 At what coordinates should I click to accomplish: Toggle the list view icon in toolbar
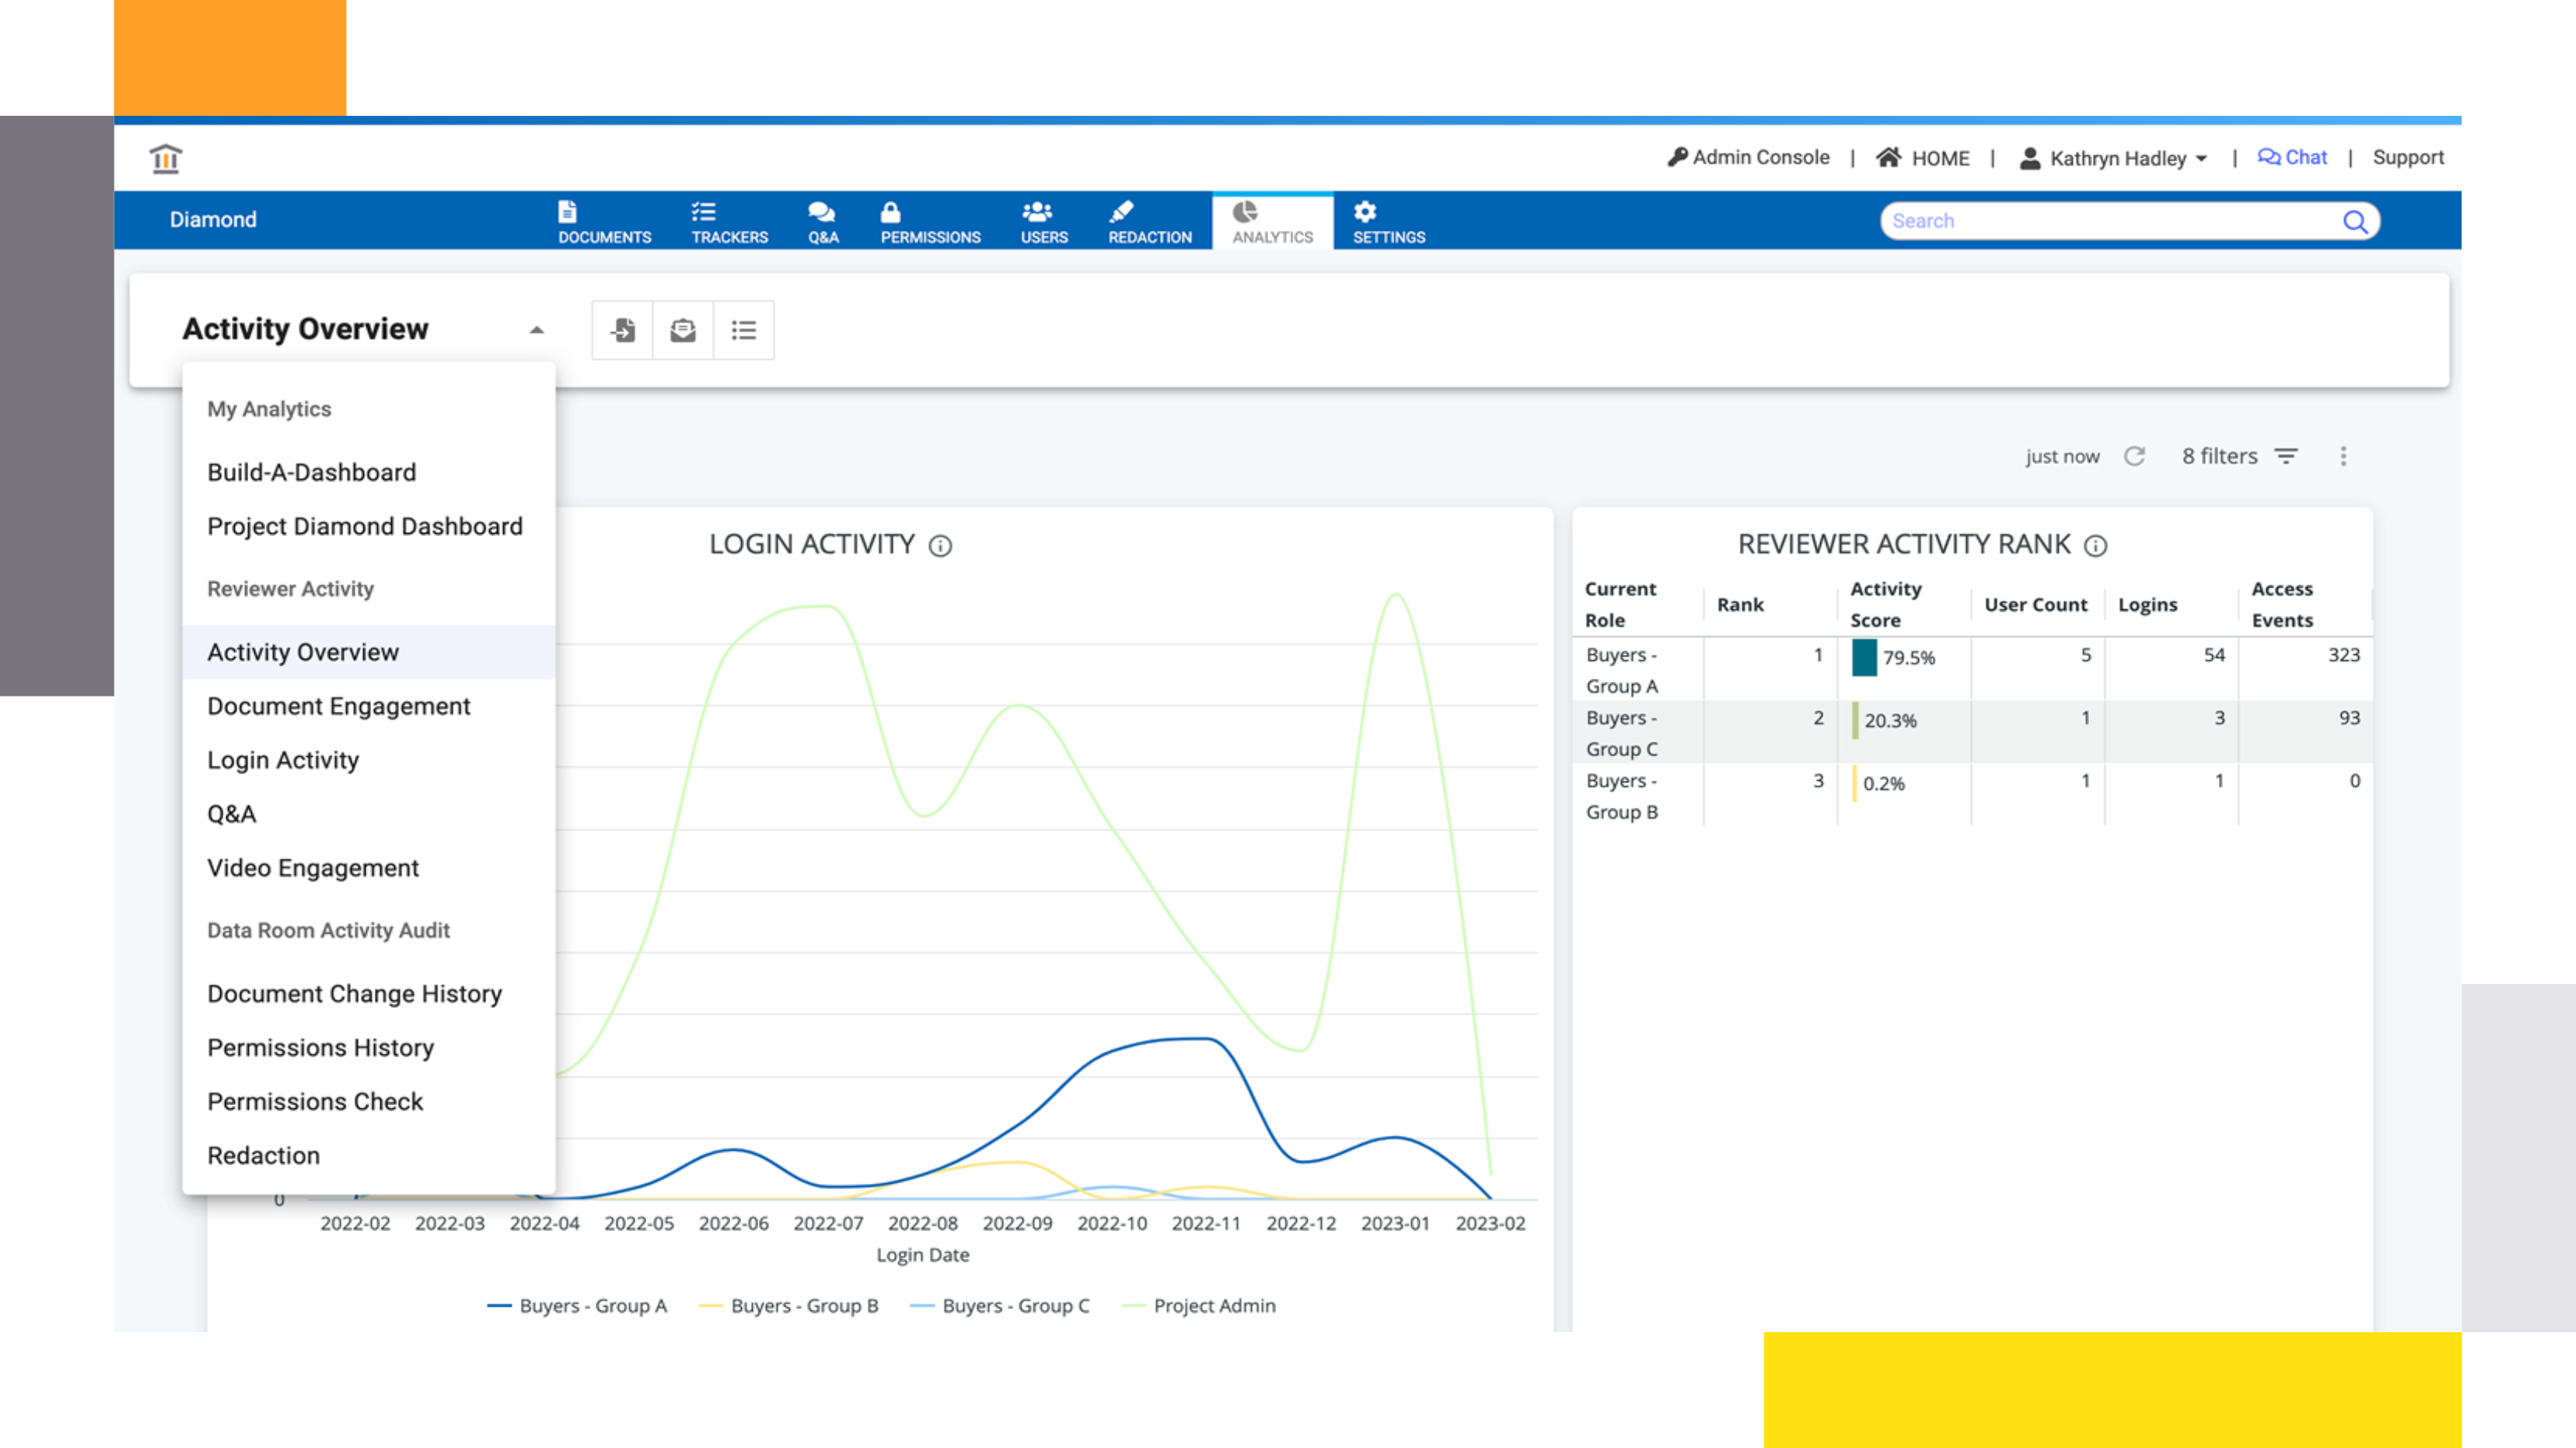743,331
